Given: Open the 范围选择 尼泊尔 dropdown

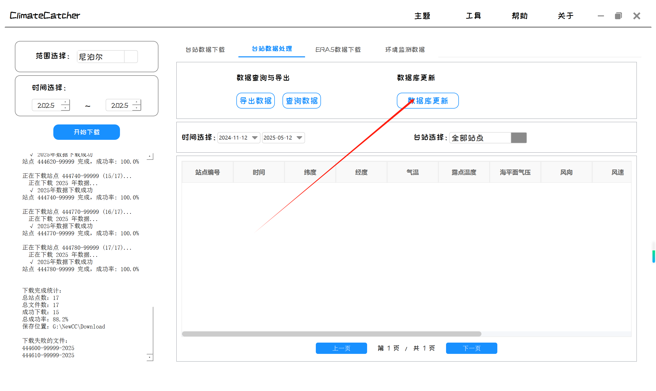Looking at the screenshot, I should coord(131,57).
